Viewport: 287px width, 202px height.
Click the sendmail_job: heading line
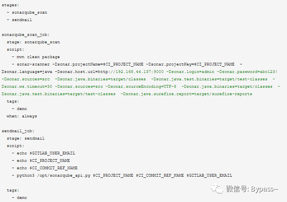(x=18, y=131)
